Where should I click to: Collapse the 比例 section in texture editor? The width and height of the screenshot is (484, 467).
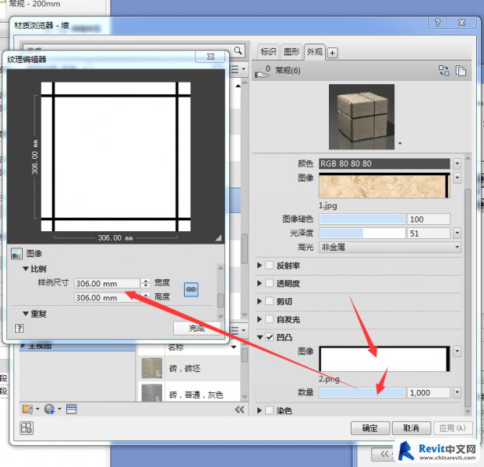26,269
